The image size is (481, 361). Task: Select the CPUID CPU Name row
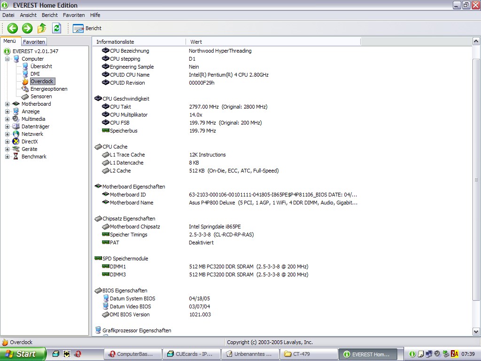[x=227, y=75]
